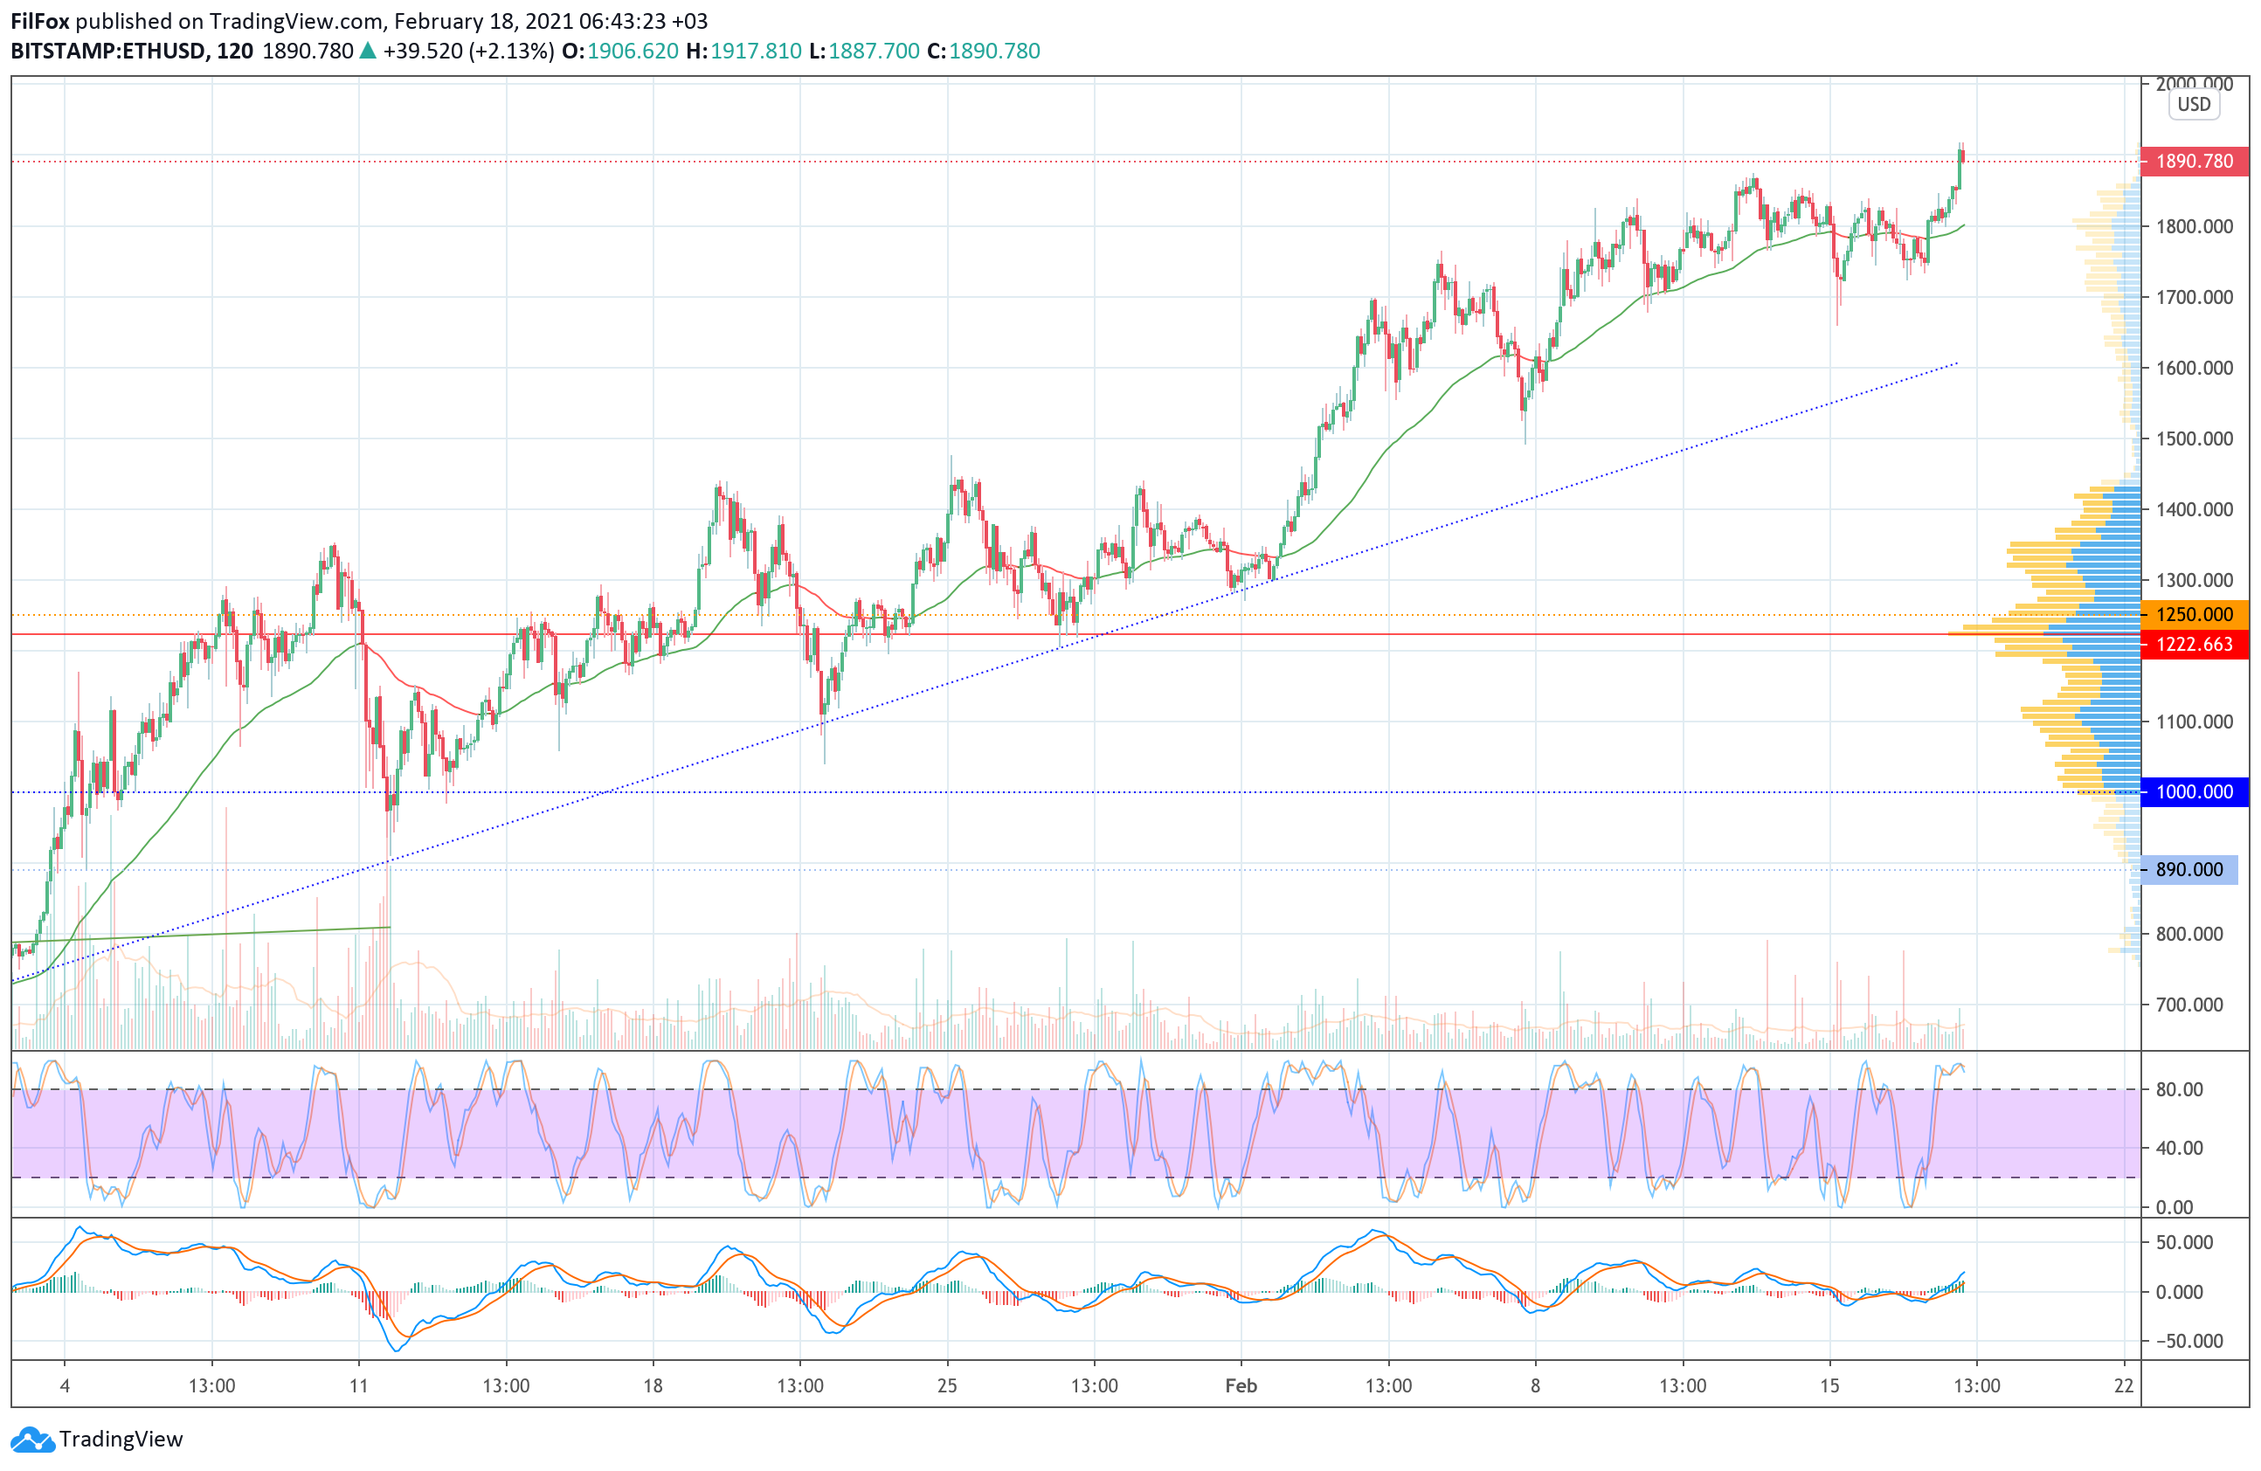Click the 120 timeframe interval in header
Image resolution: width=2261 pixels, height=1471 pixels.
click(x=235, y=52)
